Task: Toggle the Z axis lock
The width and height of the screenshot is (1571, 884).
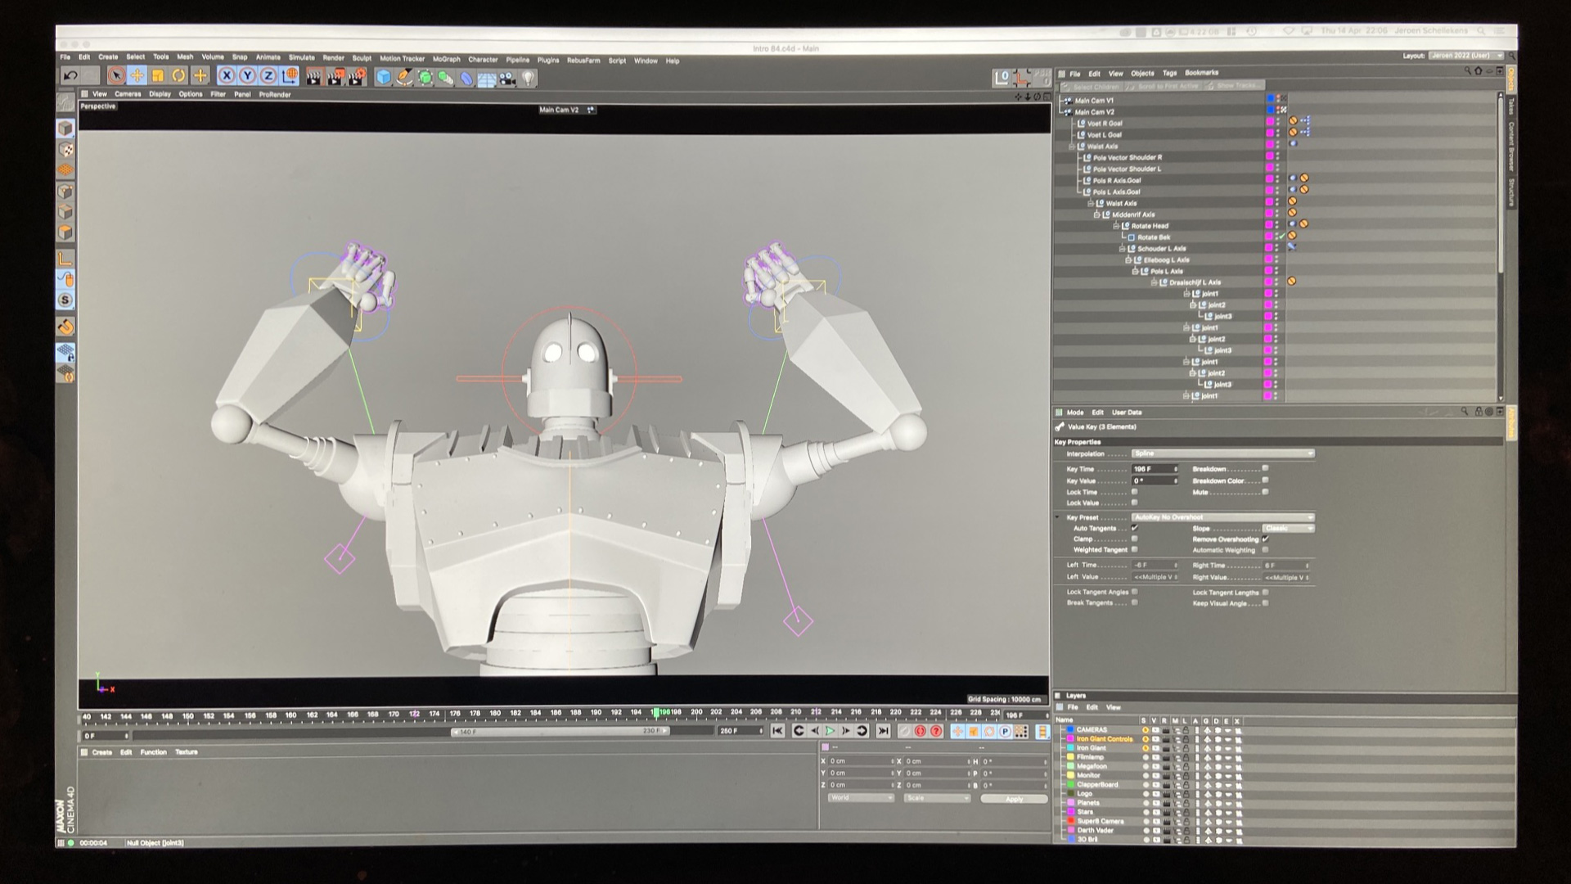Action: [268, 76]
